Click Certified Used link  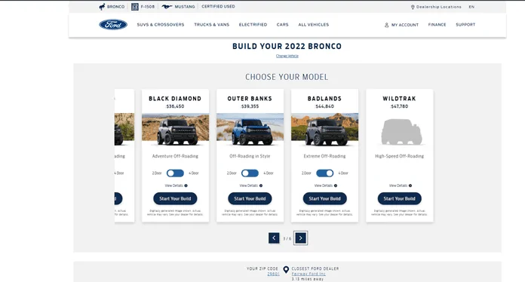218,6
